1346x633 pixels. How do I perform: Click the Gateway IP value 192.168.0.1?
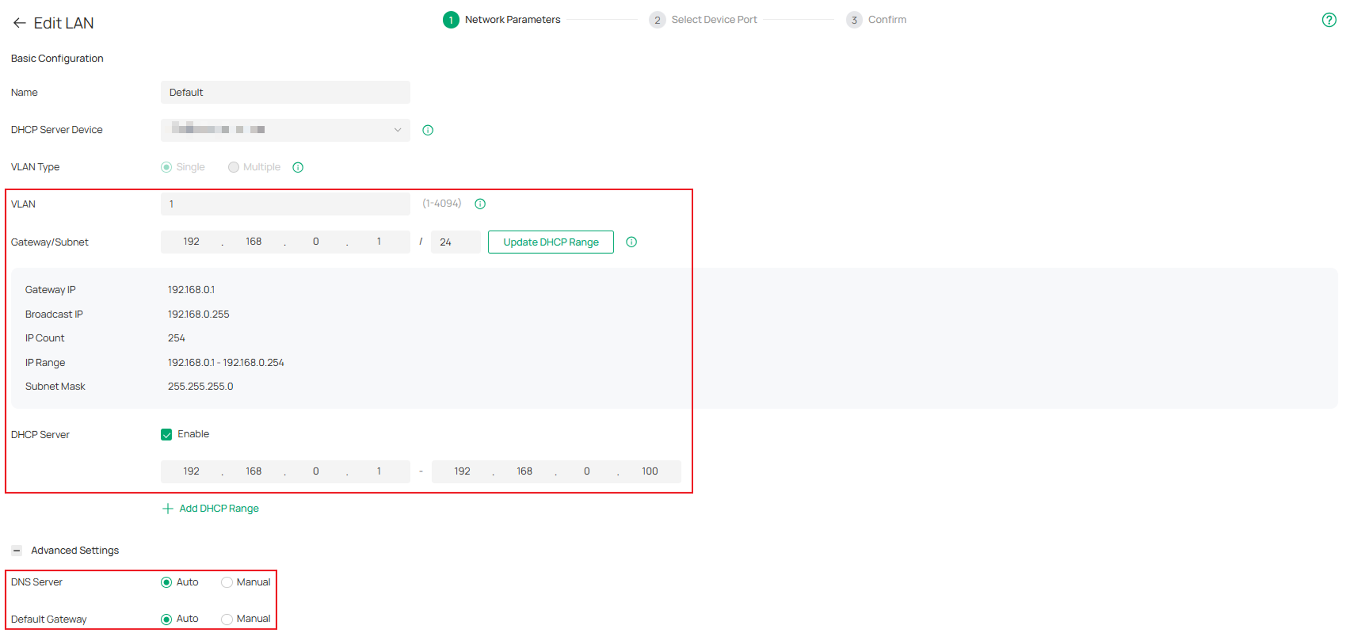point(191,290)
